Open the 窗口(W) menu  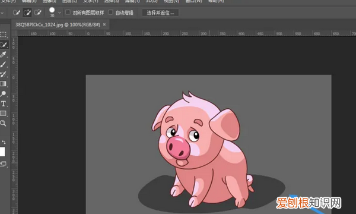pyautogui.click(x=193, y=1)
